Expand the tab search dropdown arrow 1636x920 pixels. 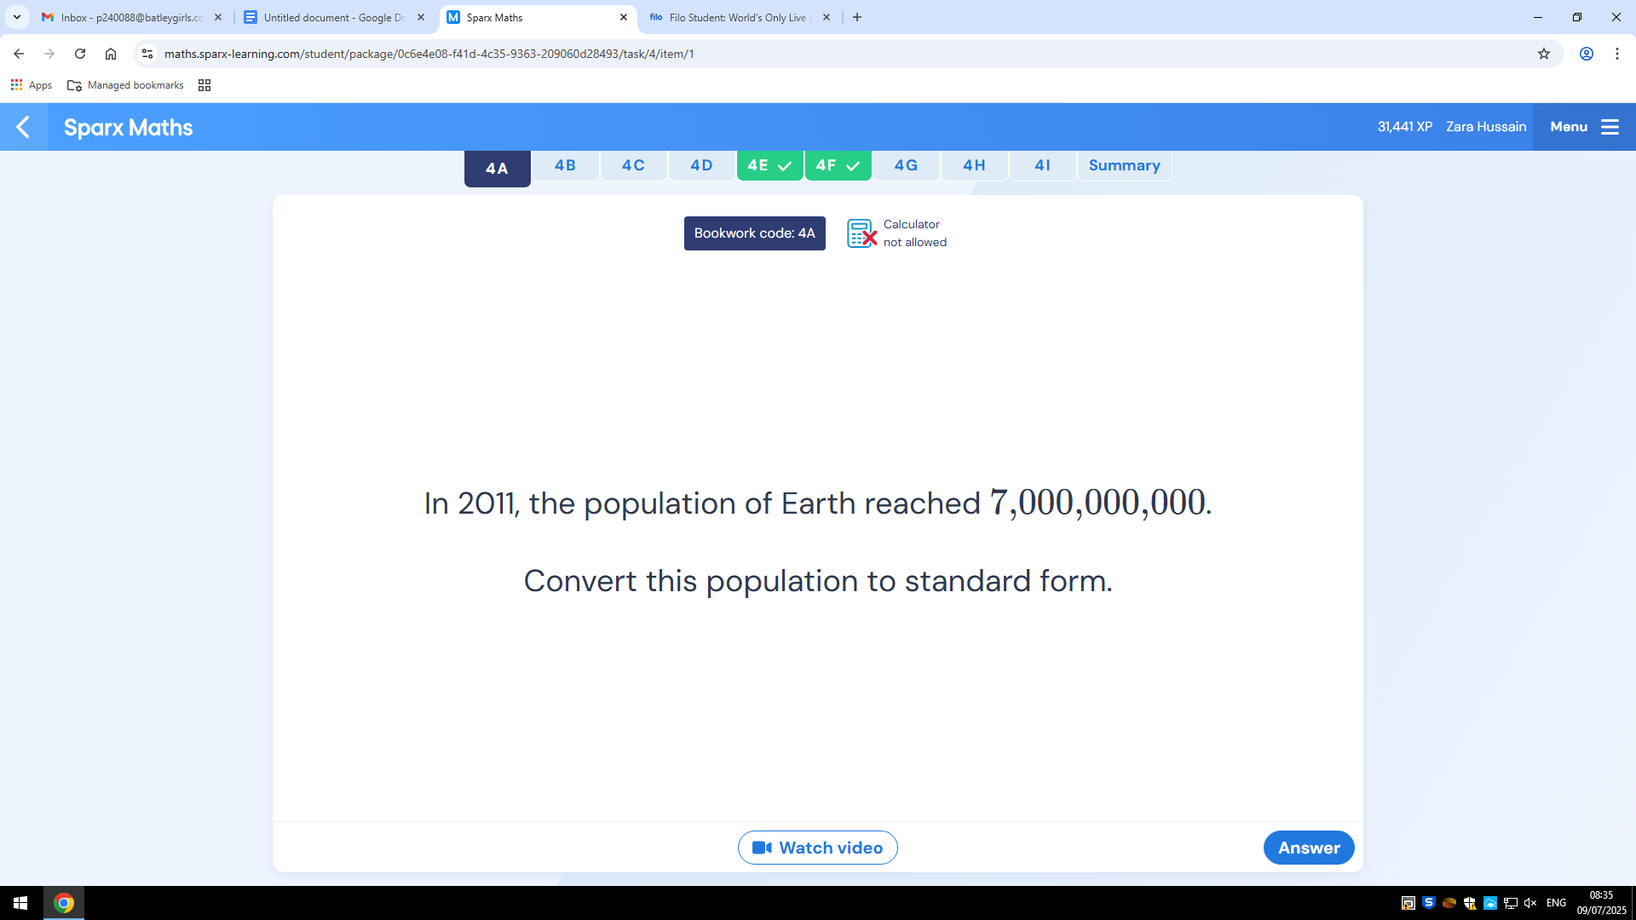coord(17,17)
